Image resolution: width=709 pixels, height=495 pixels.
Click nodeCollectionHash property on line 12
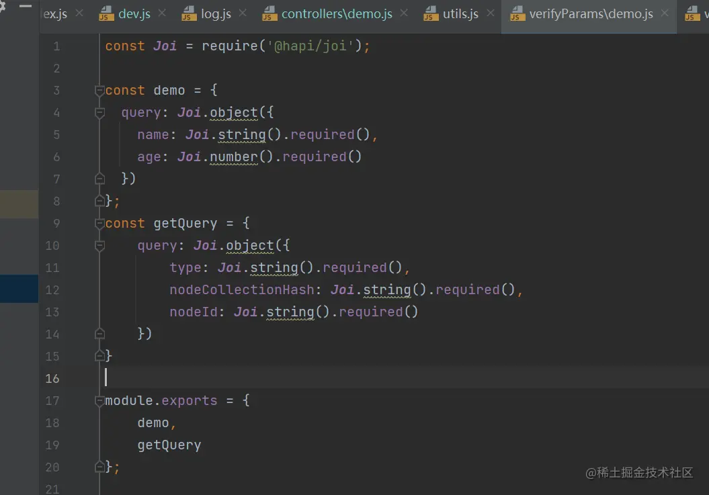coord(241,289)
